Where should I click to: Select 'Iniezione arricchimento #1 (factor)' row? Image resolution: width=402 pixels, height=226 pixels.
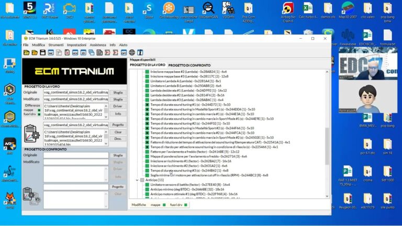coord(191,161)
